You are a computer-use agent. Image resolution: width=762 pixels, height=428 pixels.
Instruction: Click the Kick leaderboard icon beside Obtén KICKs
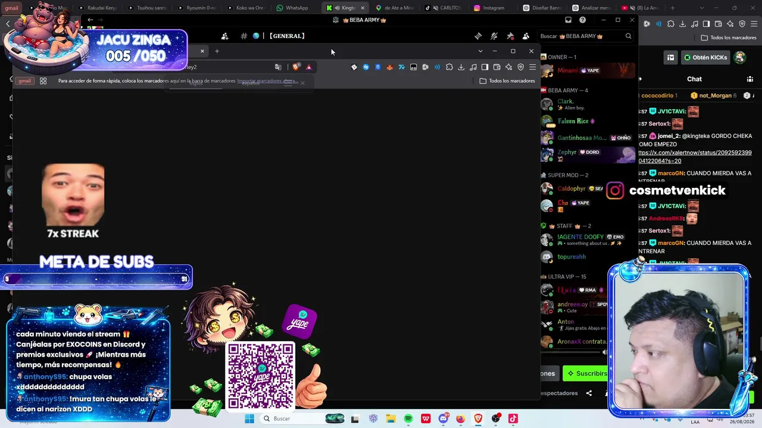point(670,58)
